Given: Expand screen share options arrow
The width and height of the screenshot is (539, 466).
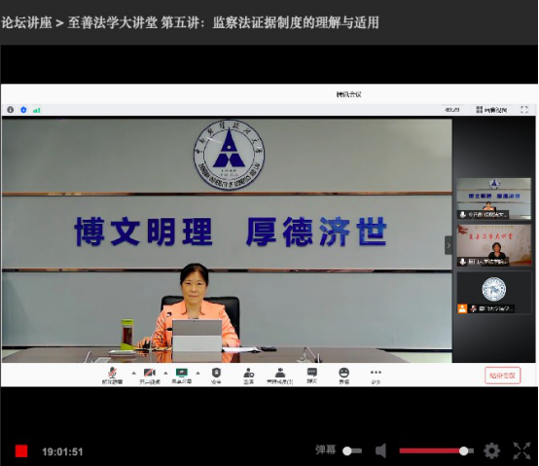Looking at the screenshot, I should tap(198, 373).
